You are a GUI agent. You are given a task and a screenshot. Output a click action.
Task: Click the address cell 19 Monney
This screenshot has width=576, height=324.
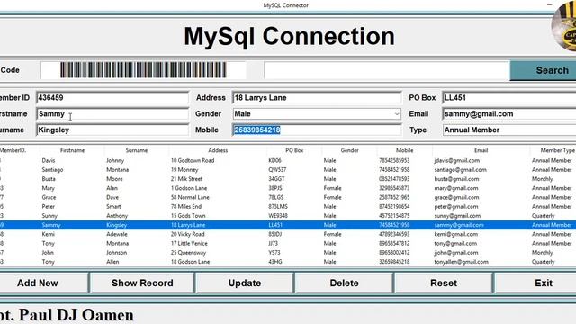tap(184, 170)
